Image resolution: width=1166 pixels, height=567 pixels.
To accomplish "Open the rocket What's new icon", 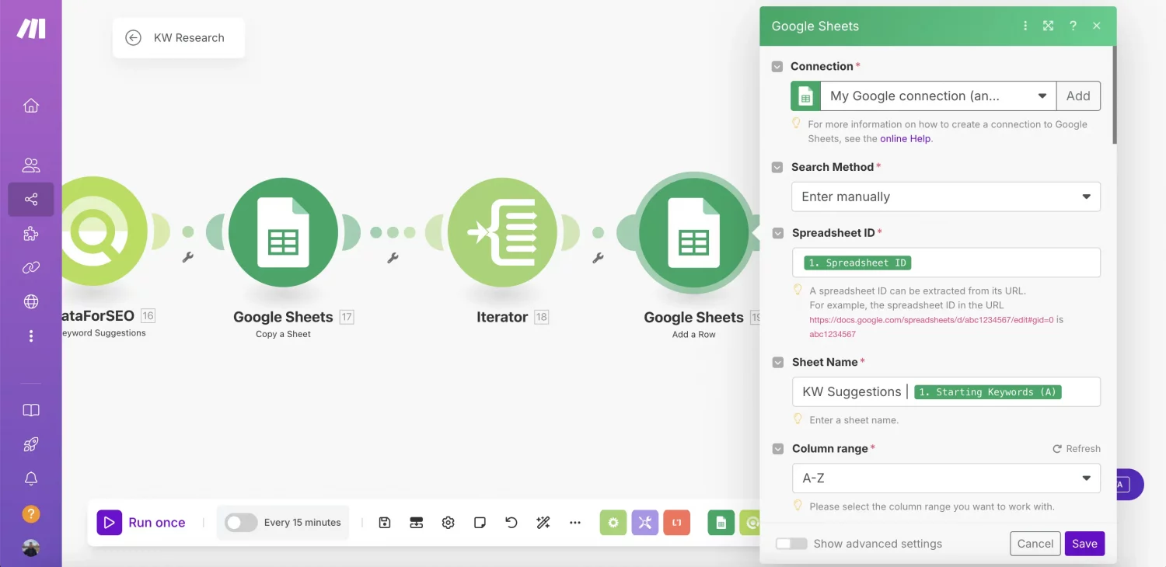I will (31, 444).
